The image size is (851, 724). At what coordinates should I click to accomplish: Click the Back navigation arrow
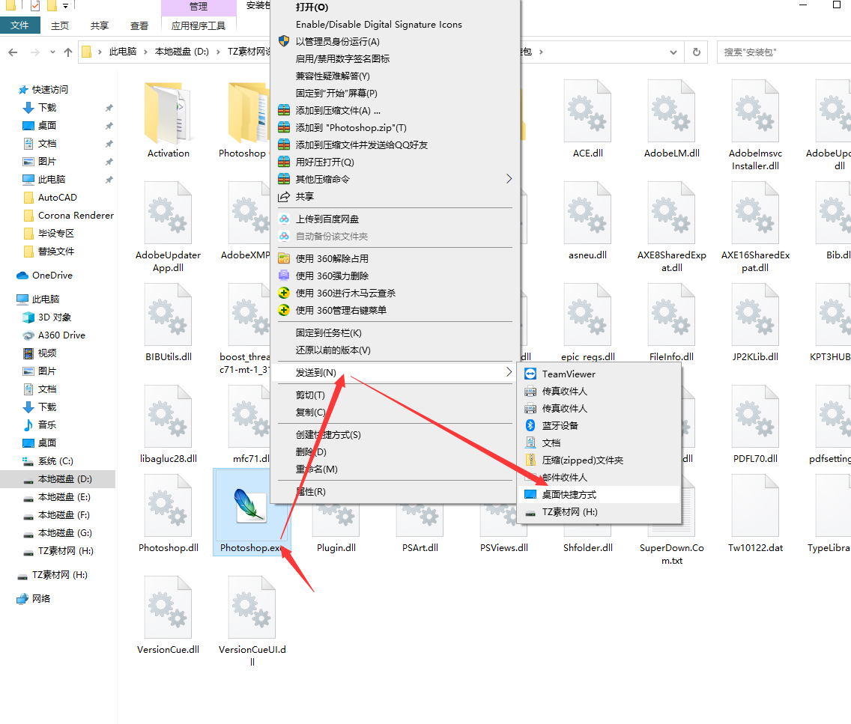pos(13,52)
